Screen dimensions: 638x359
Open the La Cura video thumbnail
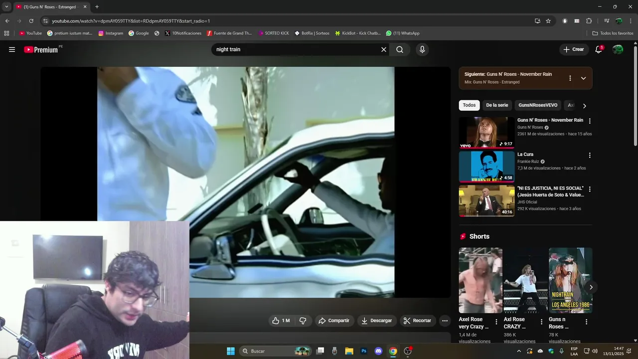click(x=486, y=167)
